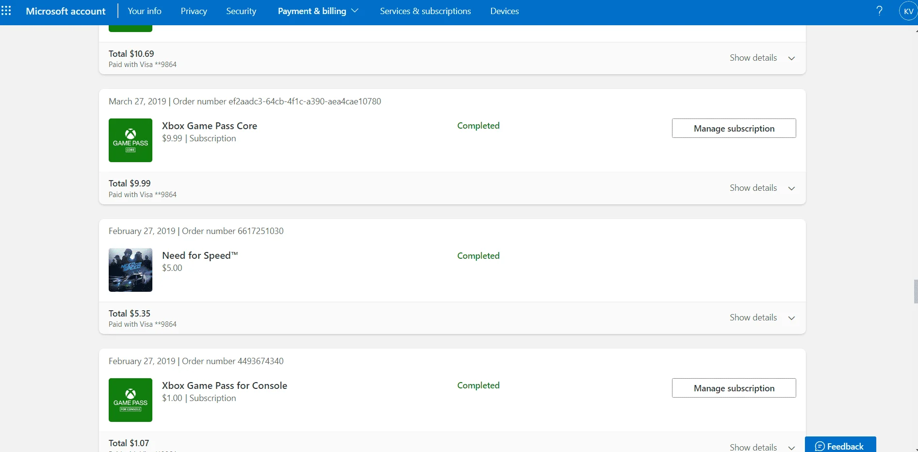Screen dimensions: 918x452
Task: Manage the Xbox Game Pass Core subscription
Action: (734, 128)
